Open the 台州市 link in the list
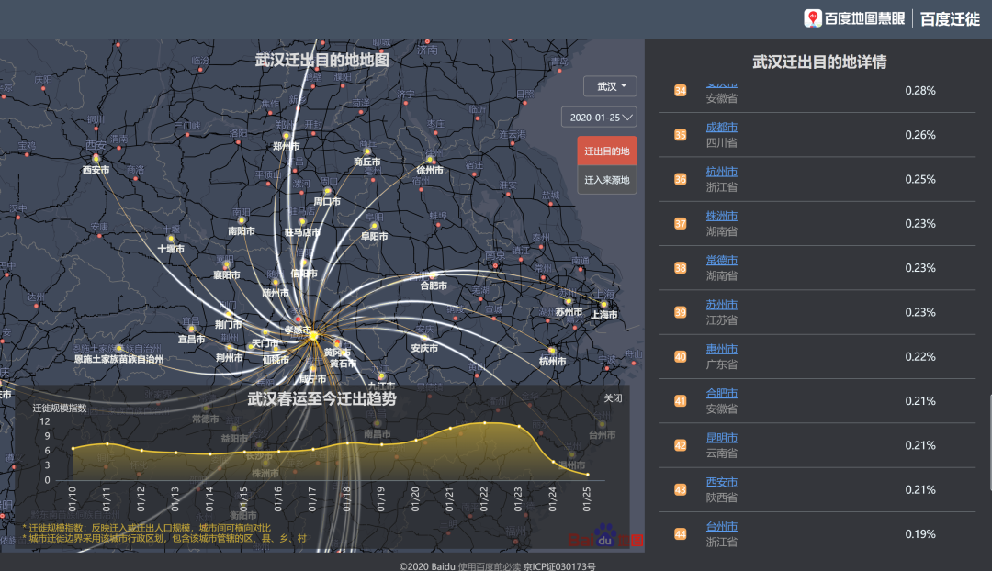 [722, 525]
